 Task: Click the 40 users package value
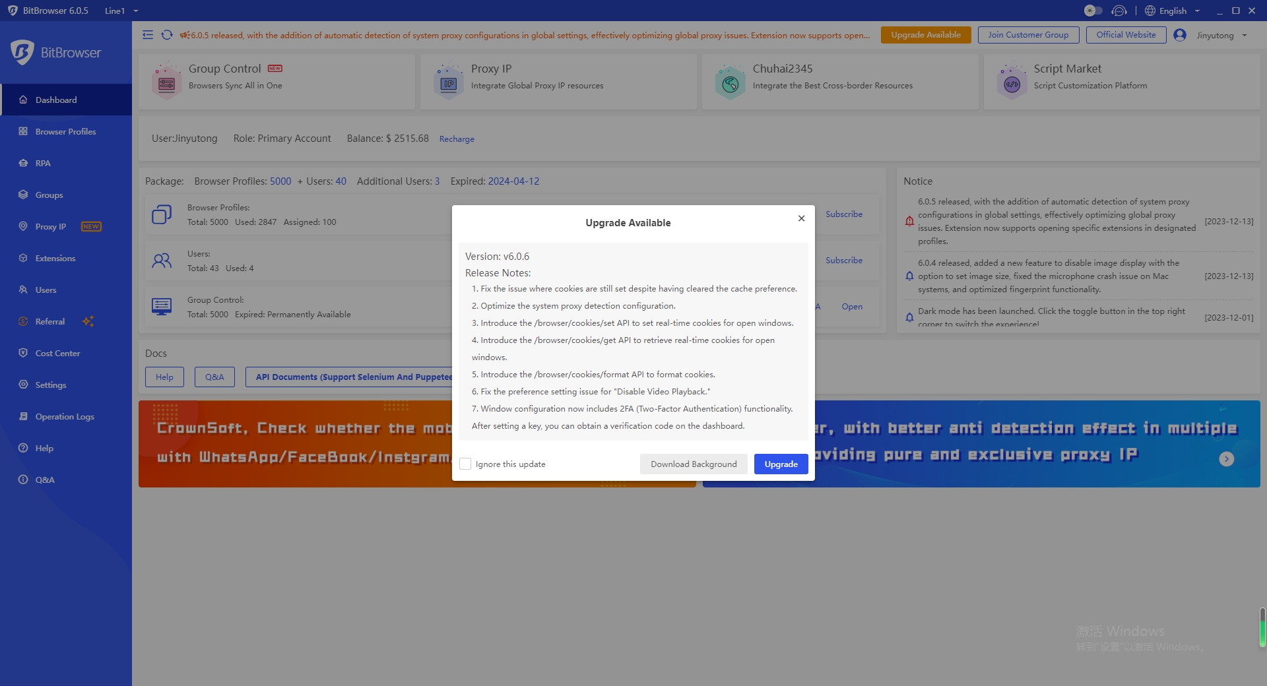pyautogui.click(x=341, y=181)
